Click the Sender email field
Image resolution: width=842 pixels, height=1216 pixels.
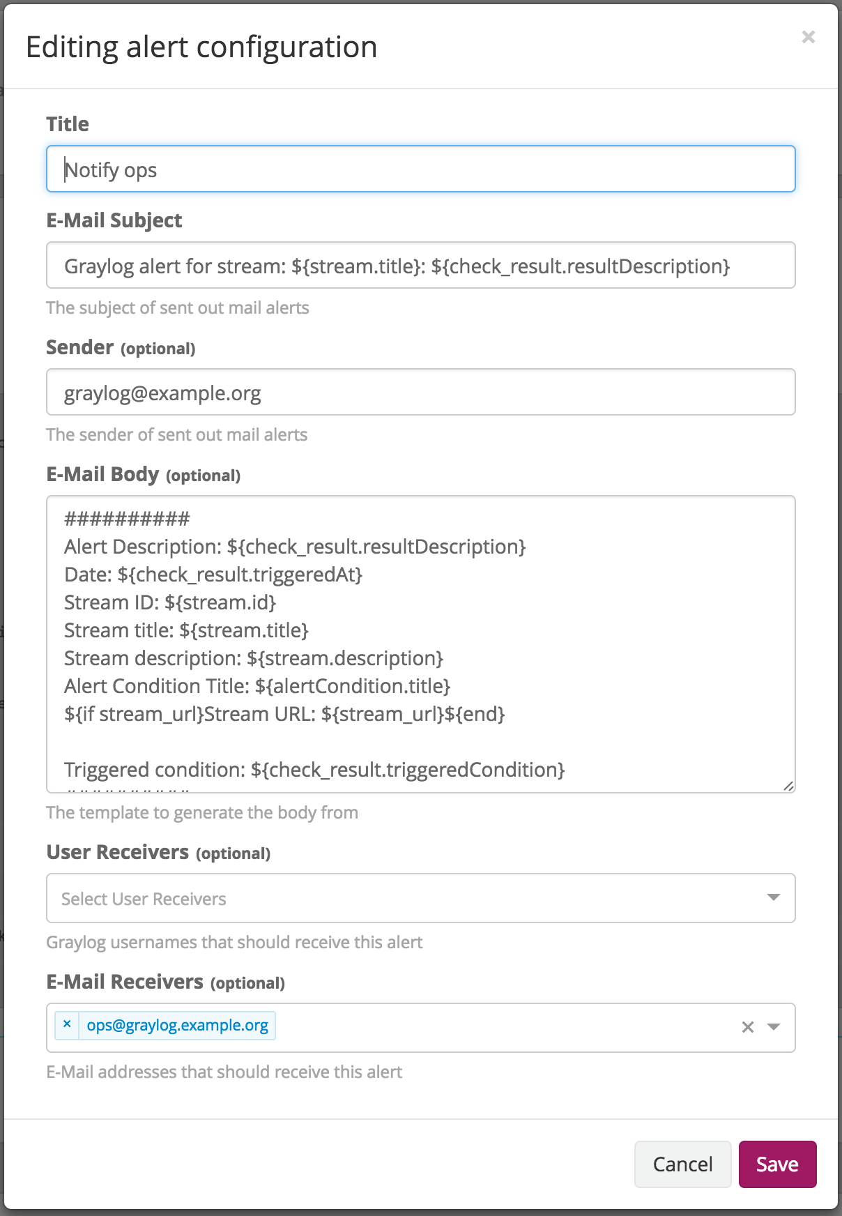pos(421,392)
